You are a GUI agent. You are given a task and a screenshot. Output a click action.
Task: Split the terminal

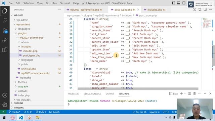click(189, 93)
